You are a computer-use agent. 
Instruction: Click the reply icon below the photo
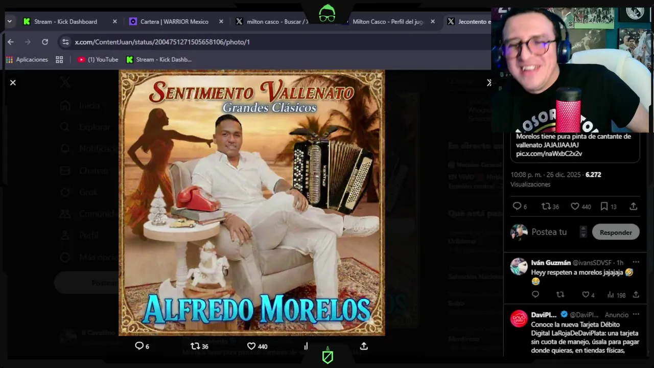point(139,346)
